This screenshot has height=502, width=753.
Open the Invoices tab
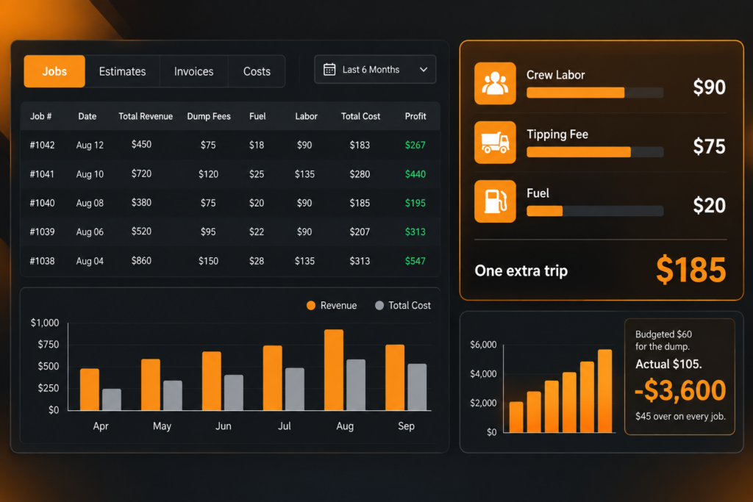click(x=193, y=71)
